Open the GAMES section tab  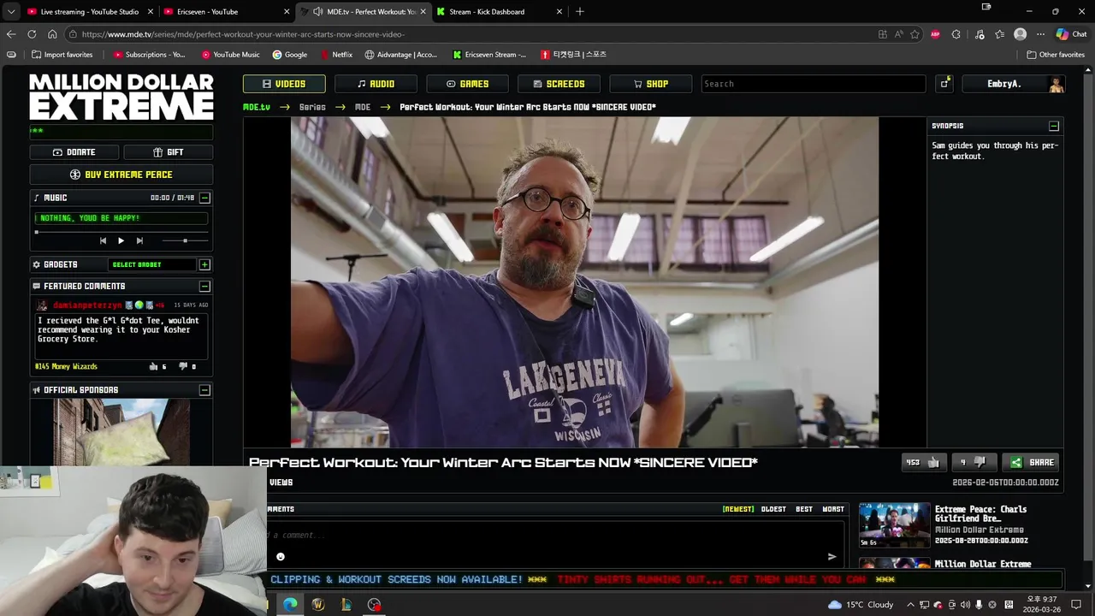coord(467,84)
